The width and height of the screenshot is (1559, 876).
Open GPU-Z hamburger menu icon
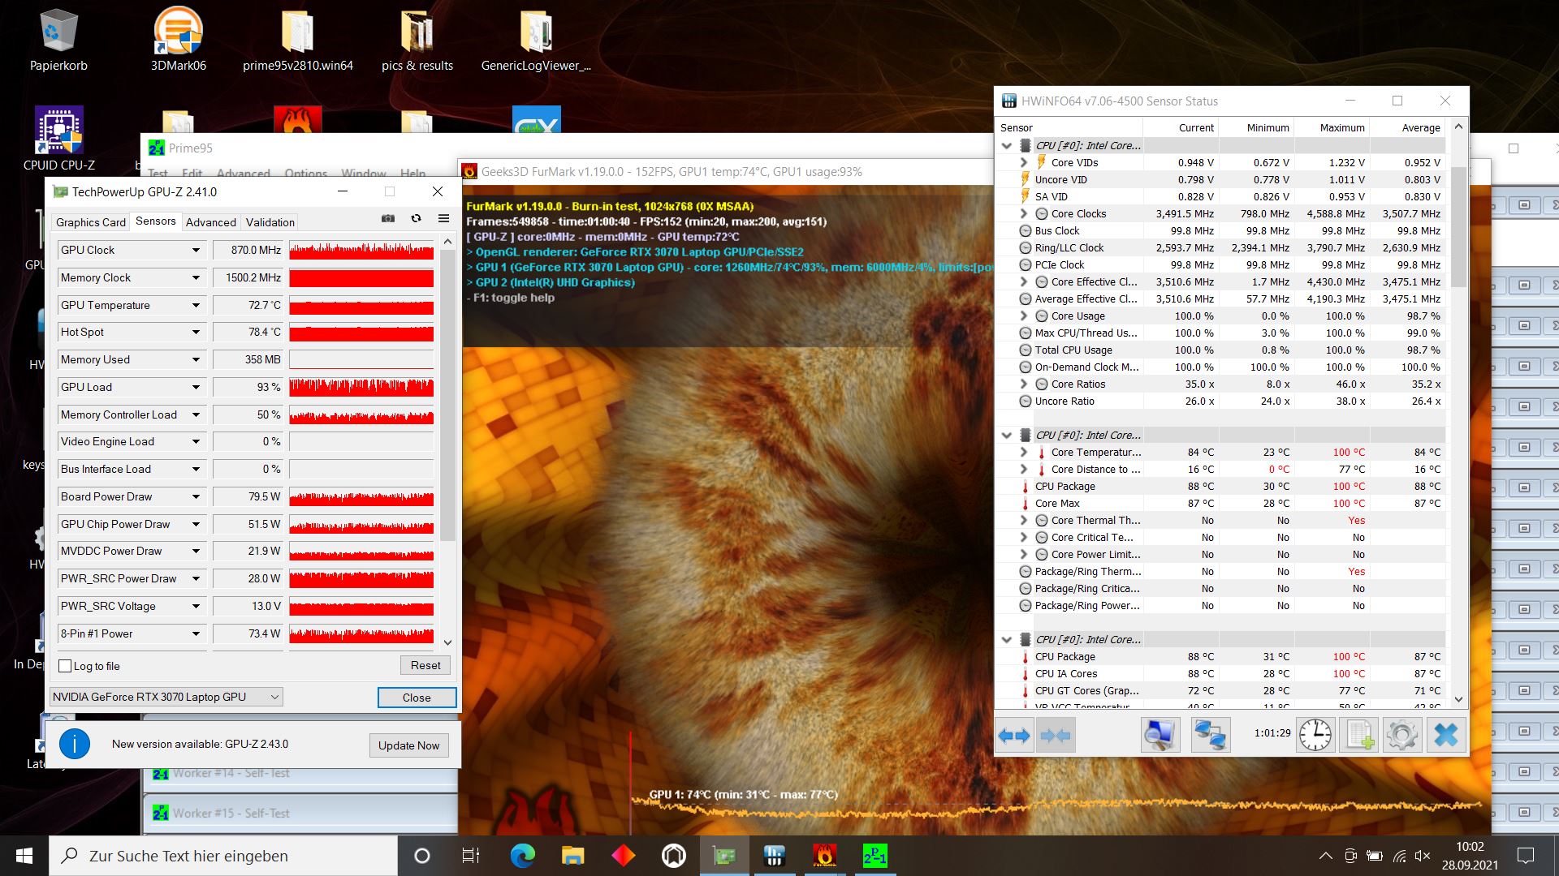point(443,218)
